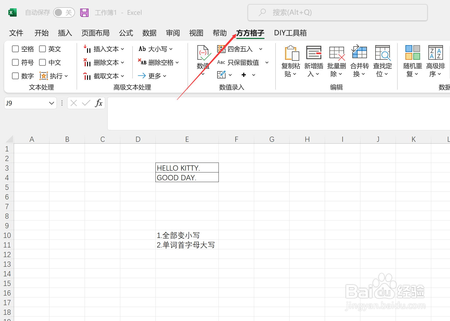Switch to the 公式 tab
The image size is (450, 321).
coord(126,33)
